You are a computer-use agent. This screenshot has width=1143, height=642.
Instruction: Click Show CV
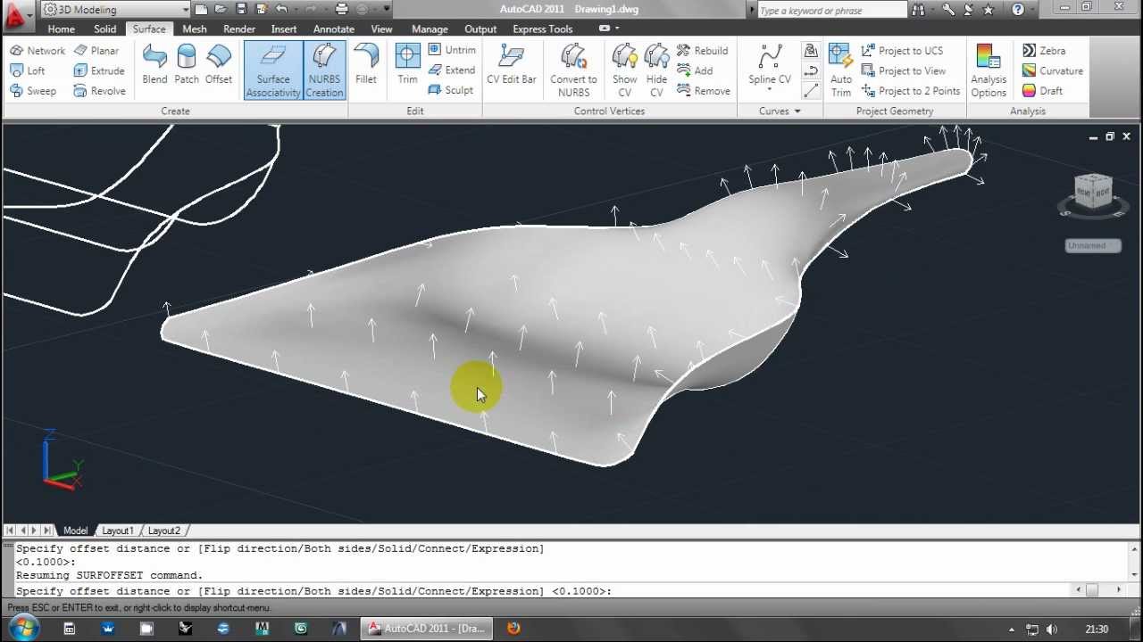[625, 70]
